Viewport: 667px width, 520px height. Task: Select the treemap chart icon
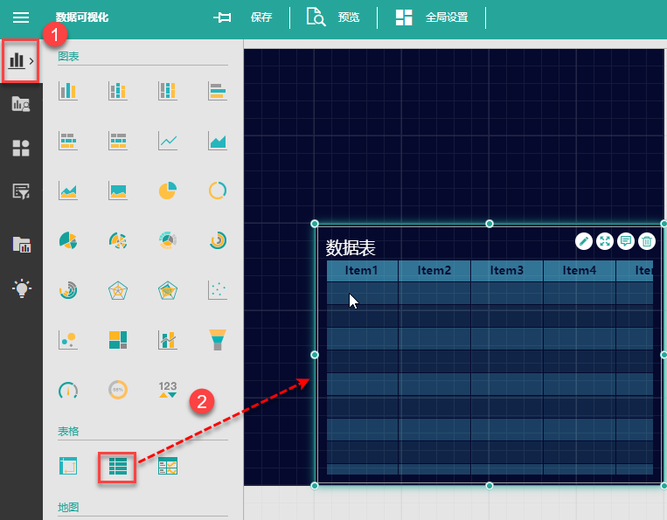point(118,339)
